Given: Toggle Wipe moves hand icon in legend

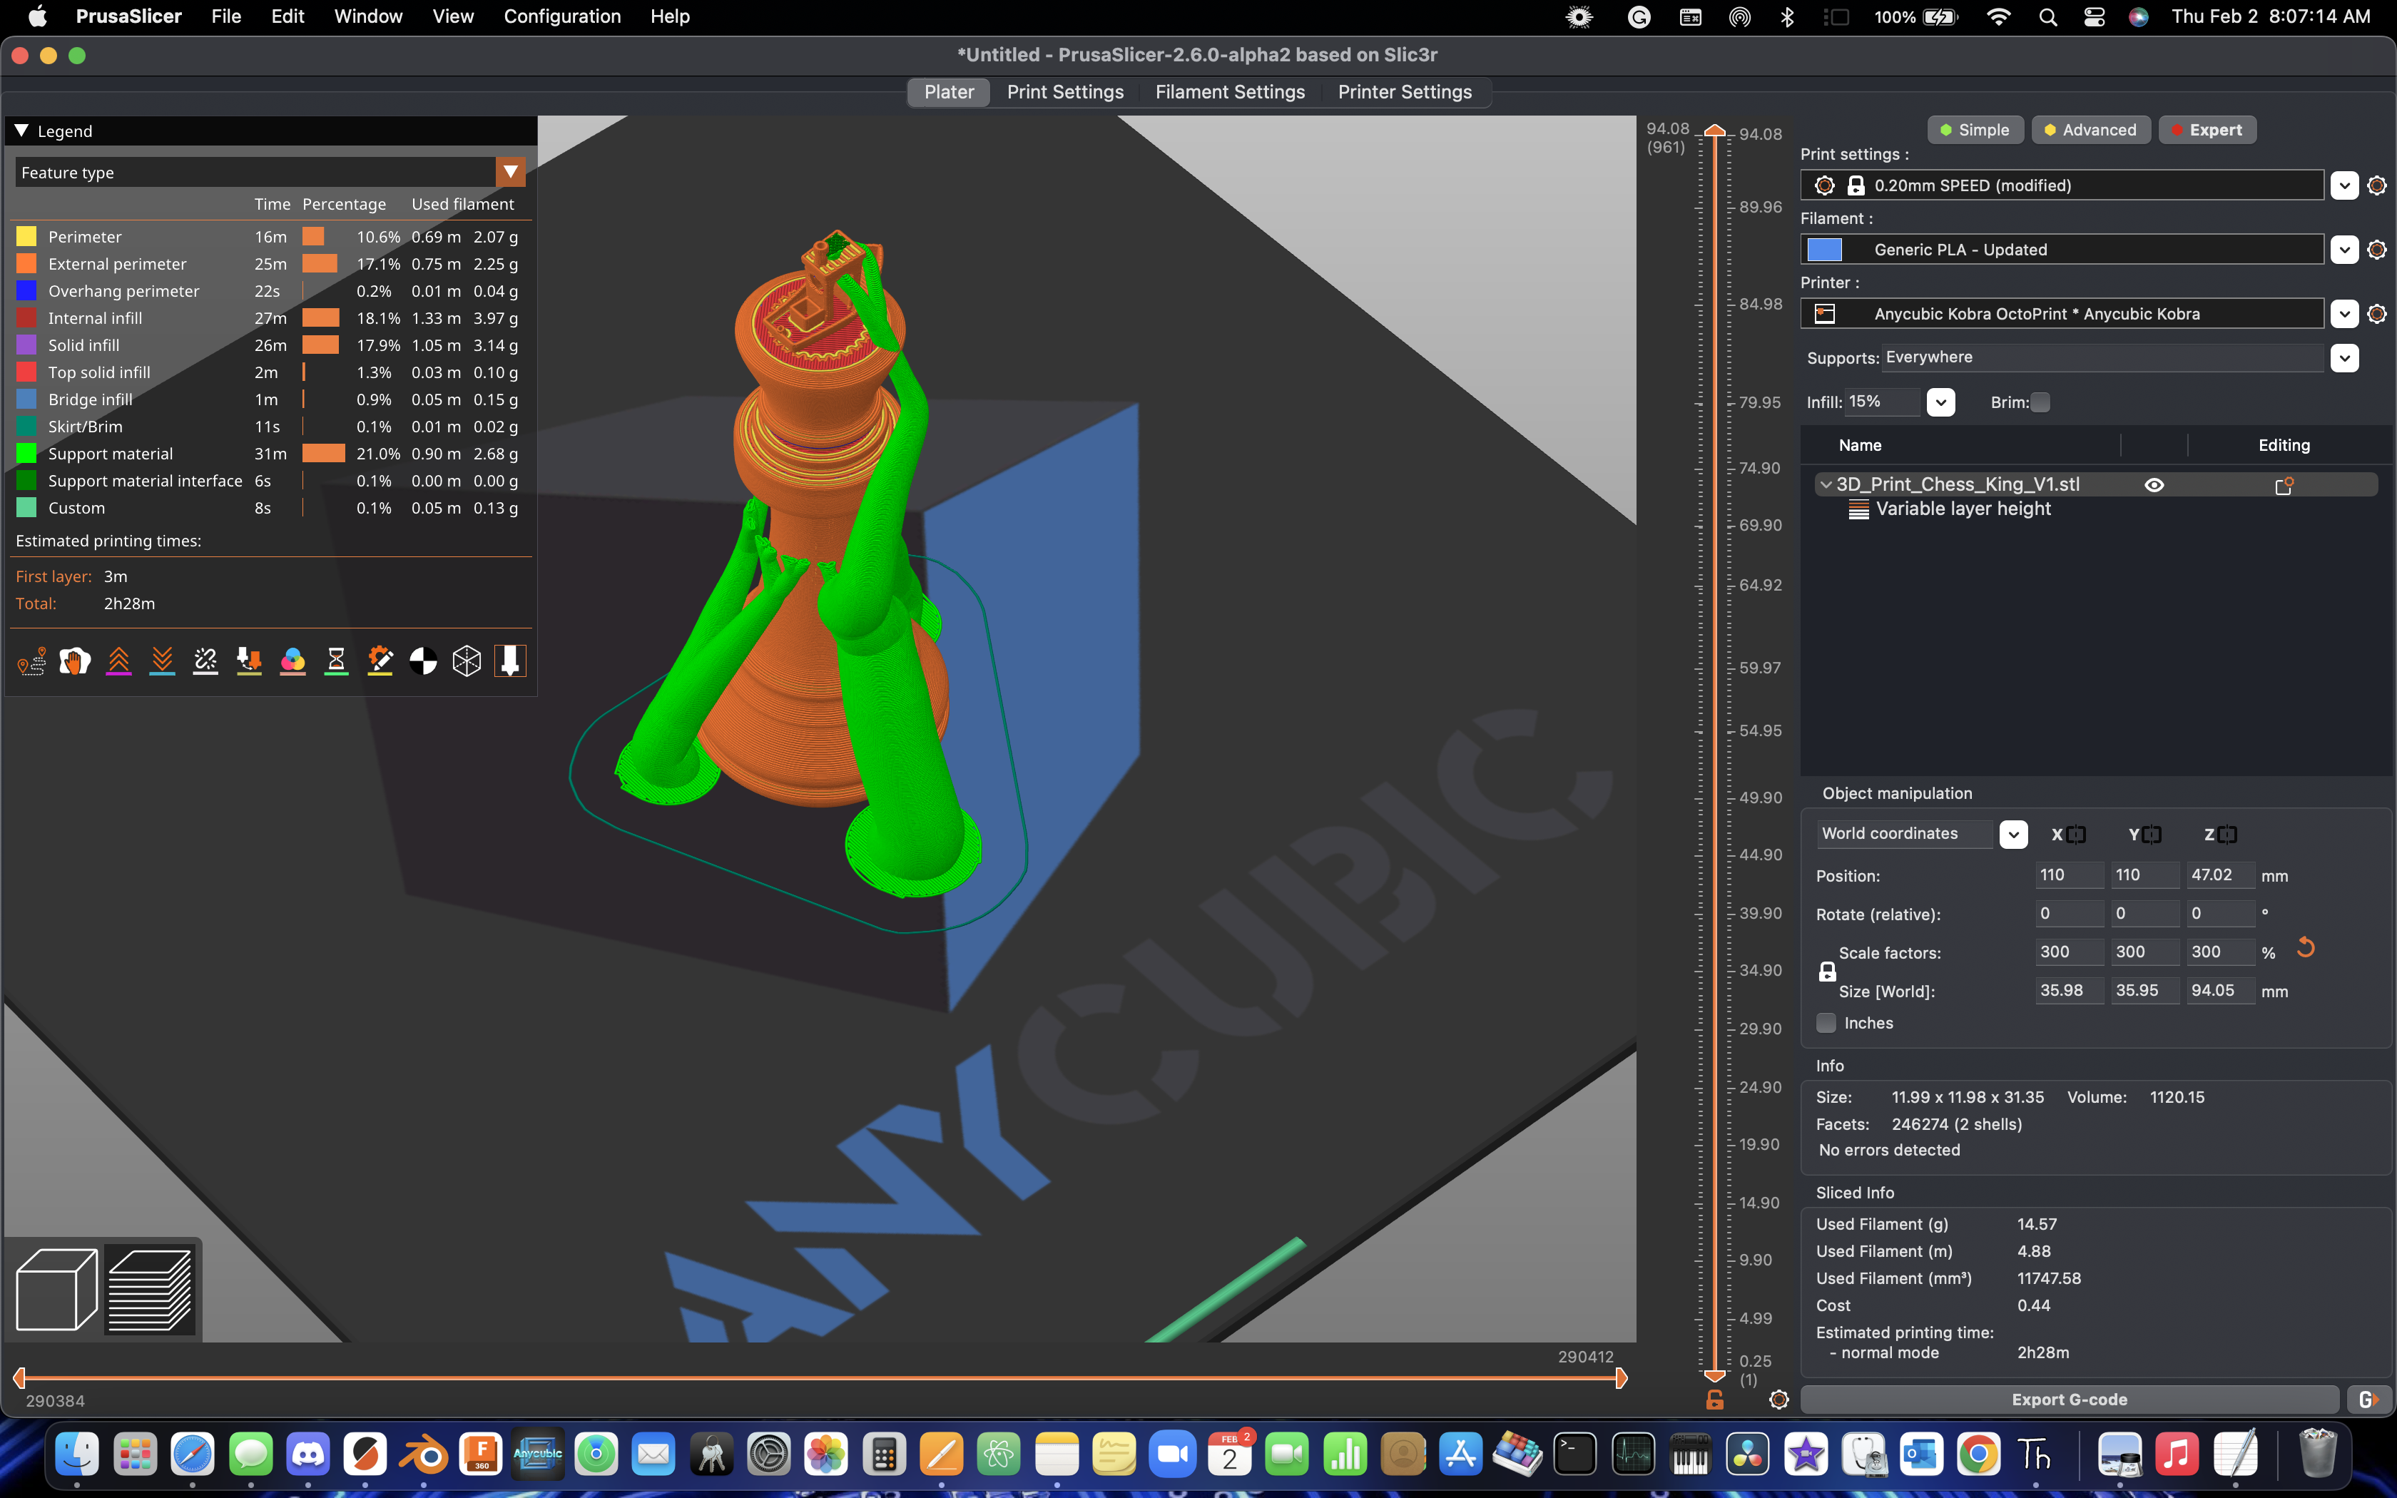Looking at the screenshot, I should (x=76, y=661).
